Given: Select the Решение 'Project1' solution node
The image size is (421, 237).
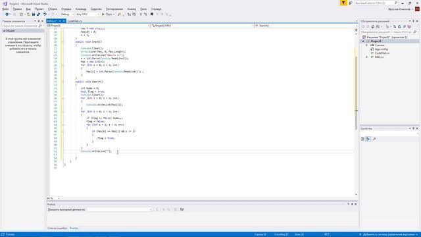Looking at the screenshot, I should [385, 37].
